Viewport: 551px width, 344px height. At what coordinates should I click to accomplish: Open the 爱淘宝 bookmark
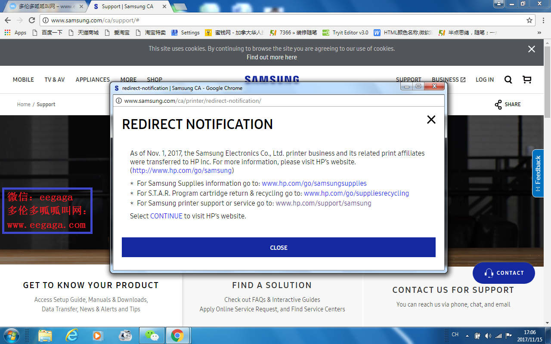[117, 33]
